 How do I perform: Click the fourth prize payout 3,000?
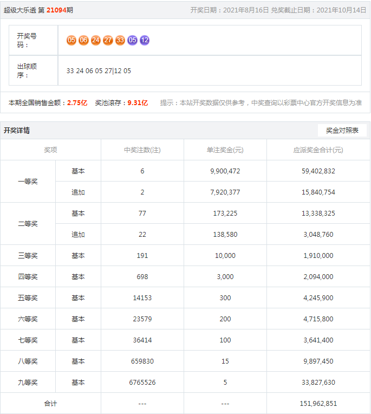[225, 277]
